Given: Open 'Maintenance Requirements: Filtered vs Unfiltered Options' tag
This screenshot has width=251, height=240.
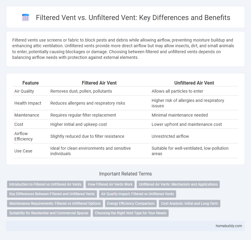Looking at the screenshot, I should tap(55, 204).
